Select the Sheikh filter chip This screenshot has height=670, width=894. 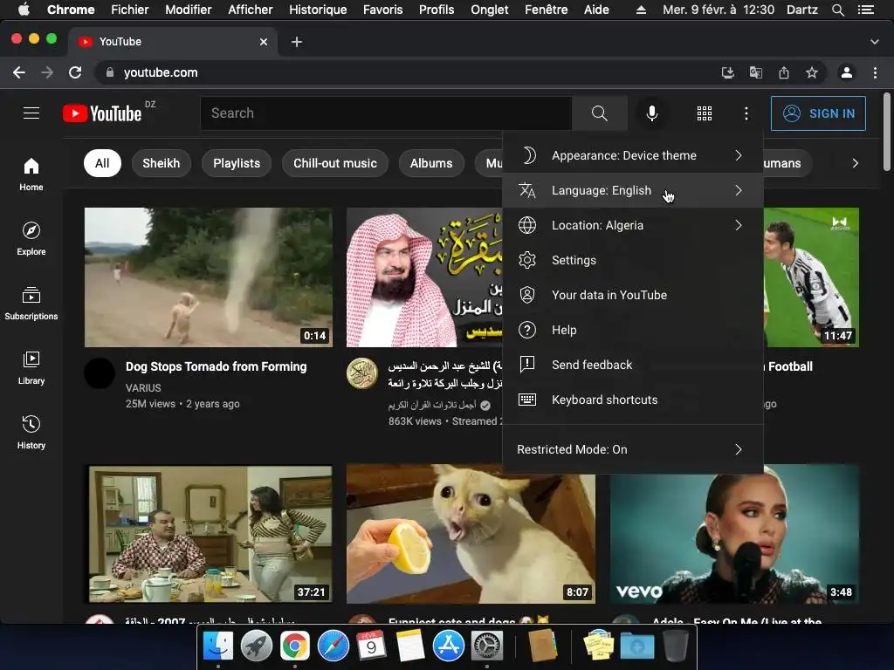pyautogui.click(x=162, y=163)
